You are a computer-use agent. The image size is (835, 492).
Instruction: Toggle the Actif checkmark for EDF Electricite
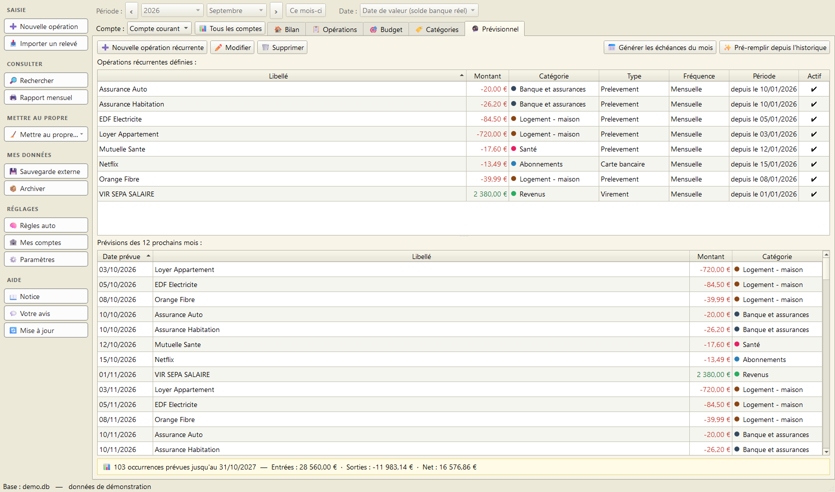(x=814, y=119)
